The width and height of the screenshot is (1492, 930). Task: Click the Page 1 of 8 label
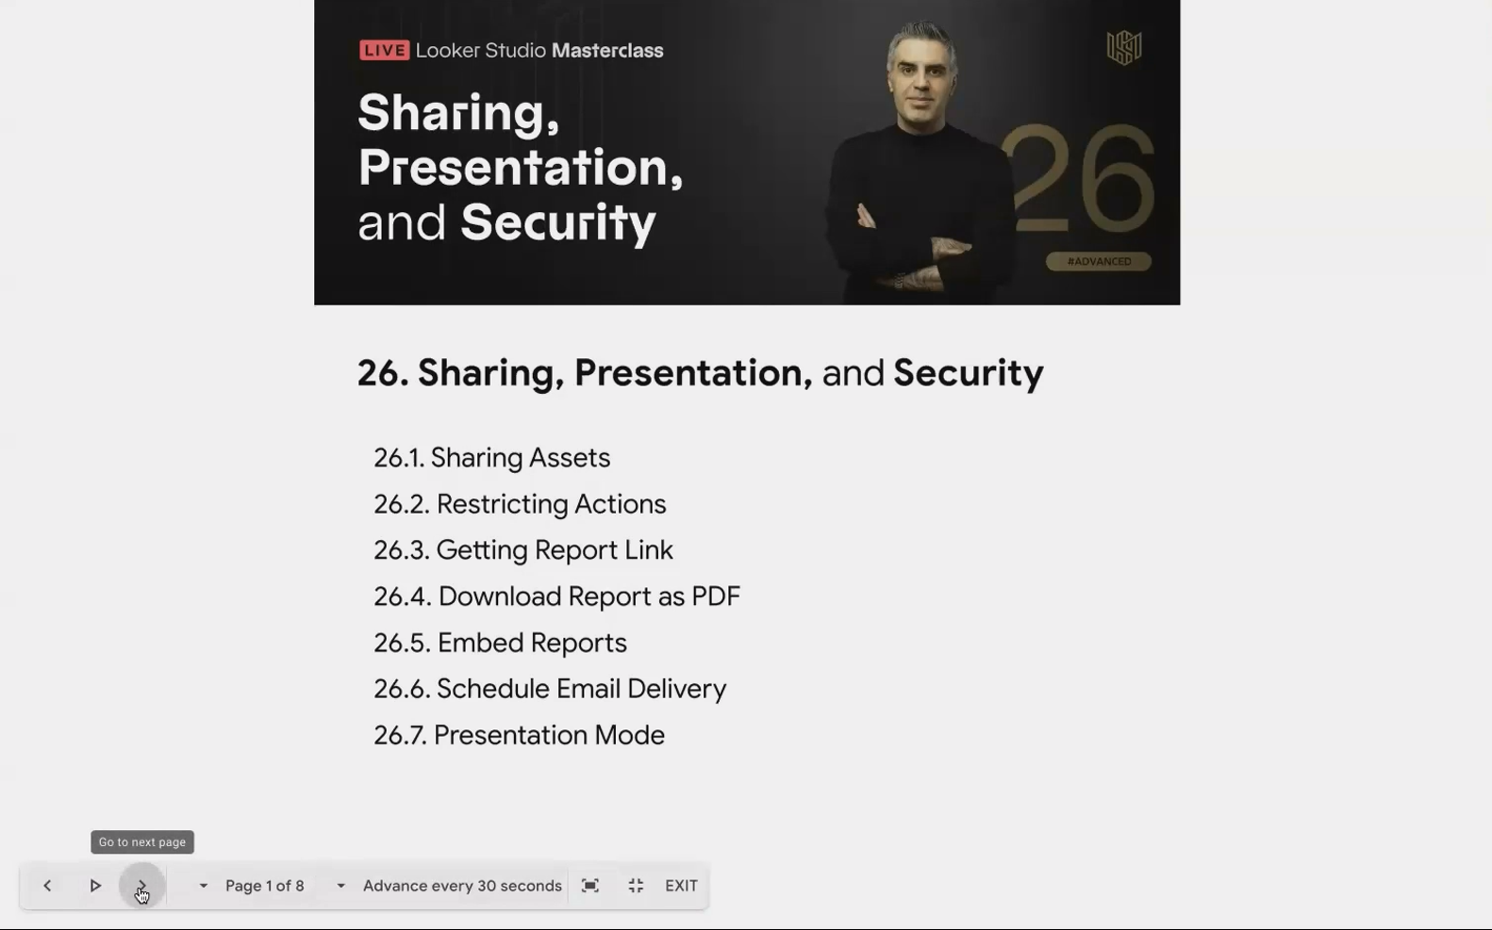point(265,886)
